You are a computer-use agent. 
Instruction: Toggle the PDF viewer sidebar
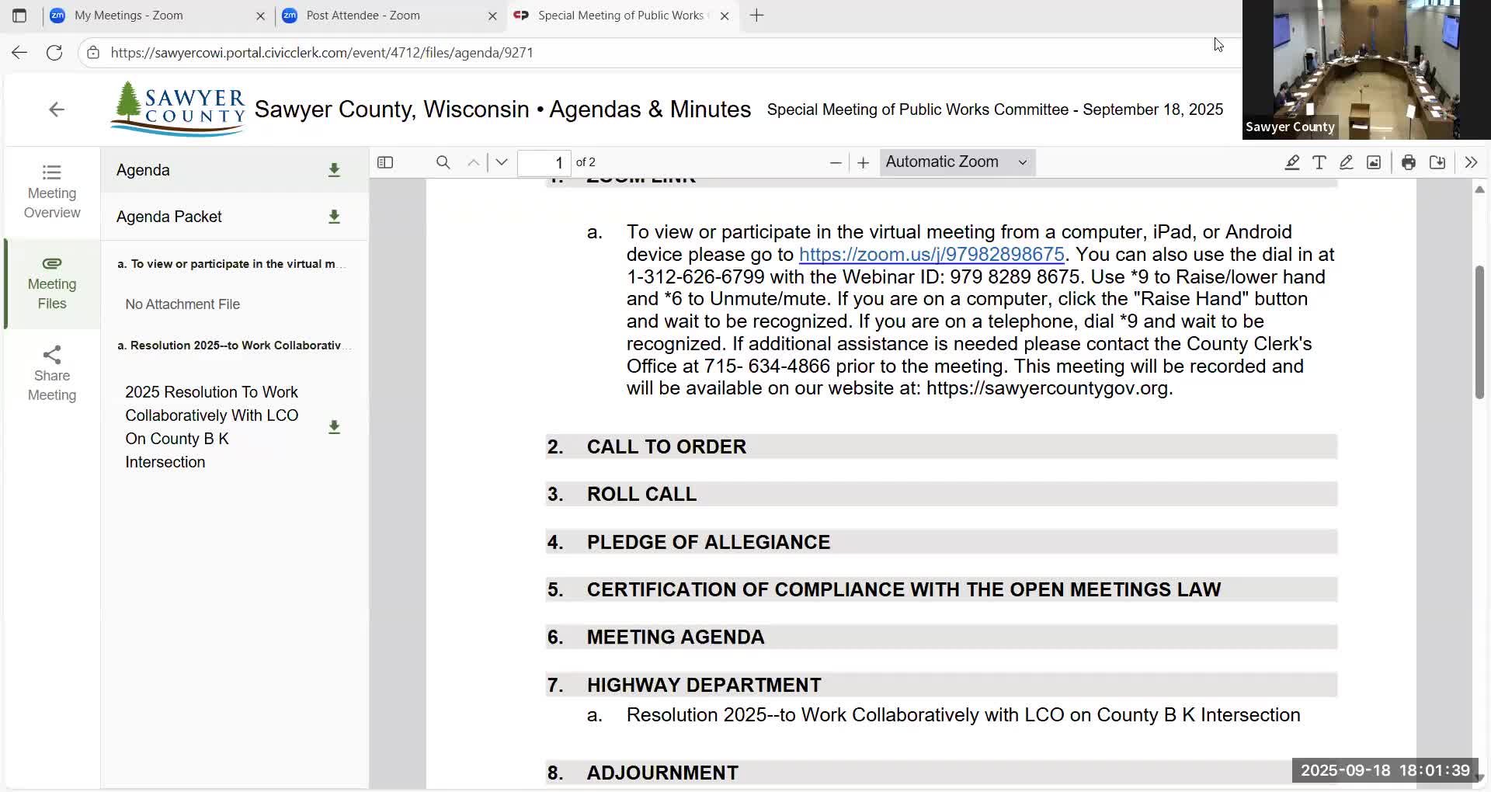(x=385, y=162)
